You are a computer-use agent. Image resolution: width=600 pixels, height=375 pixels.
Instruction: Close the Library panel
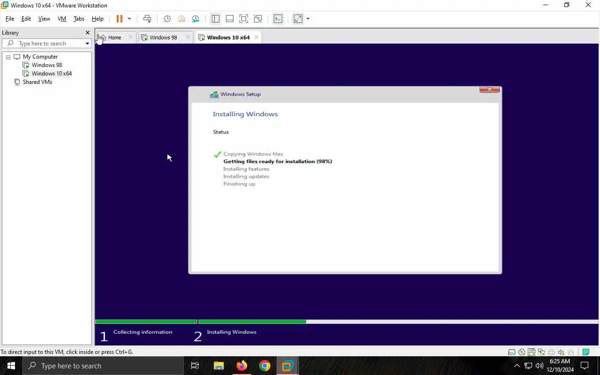coord(87,33)
